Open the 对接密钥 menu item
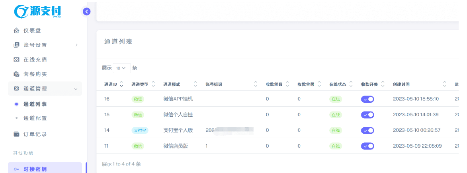 click(45, 168)
